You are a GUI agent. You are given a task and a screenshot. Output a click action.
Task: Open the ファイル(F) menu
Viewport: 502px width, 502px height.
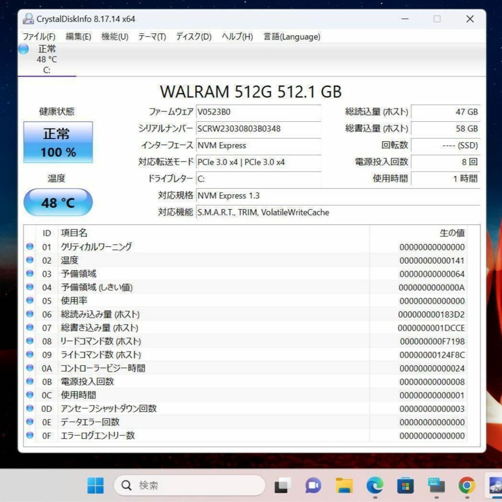pos(39,37)
